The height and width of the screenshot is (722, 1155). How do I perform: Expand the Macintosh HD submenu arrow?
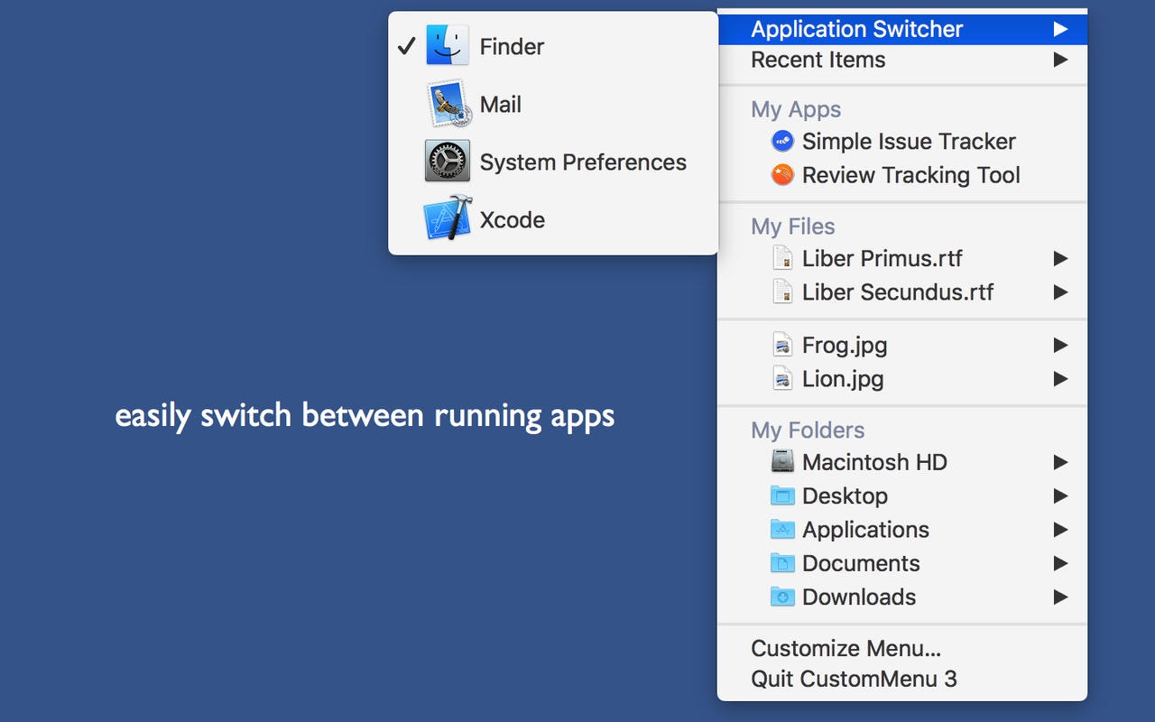1061,462
